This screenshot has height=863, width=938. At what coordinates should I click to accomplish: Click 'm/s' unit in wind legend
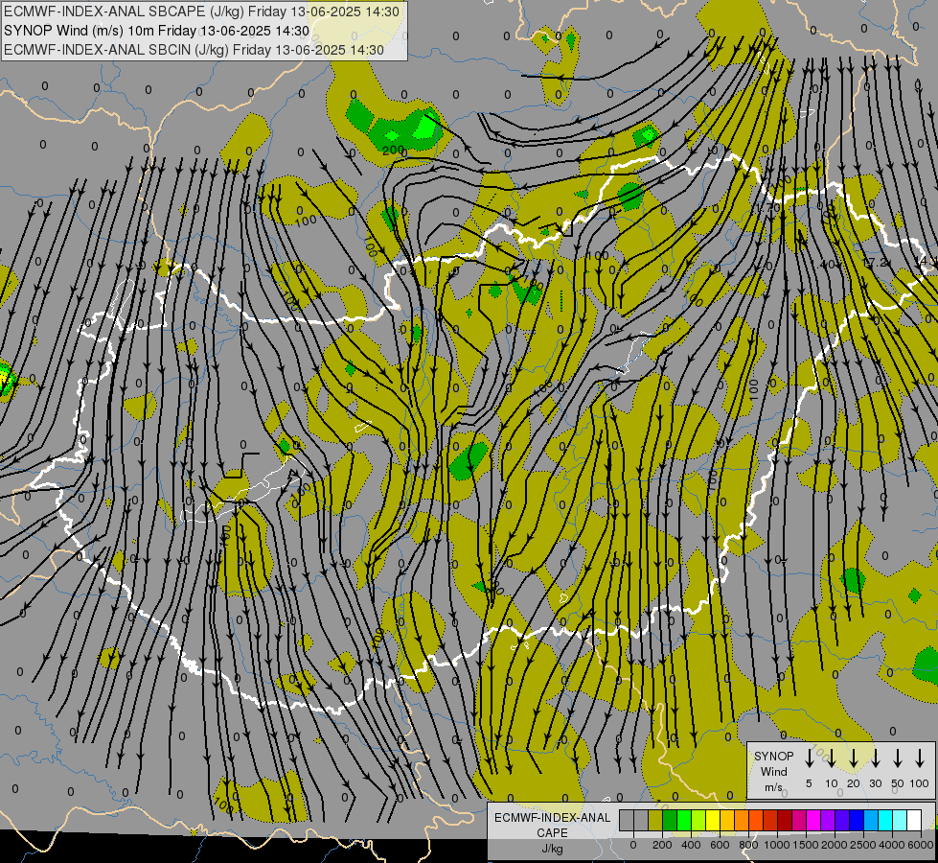[x=773, y=787]
